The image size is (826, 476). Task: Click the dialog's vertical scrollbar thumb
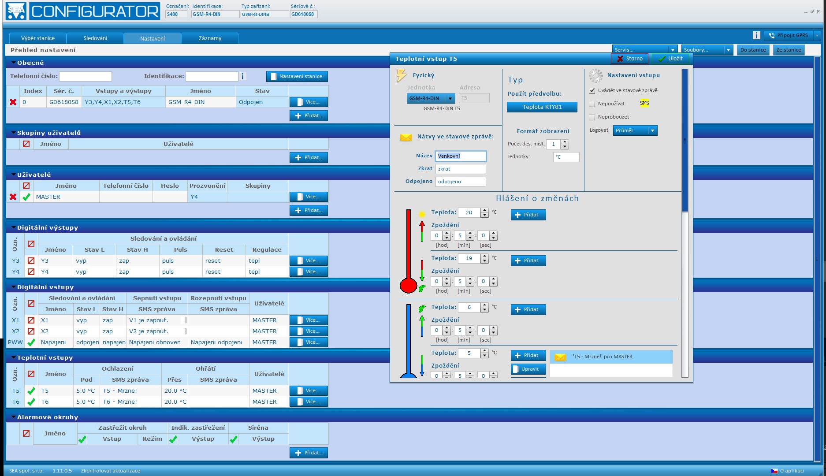click(x=685, y=141)
